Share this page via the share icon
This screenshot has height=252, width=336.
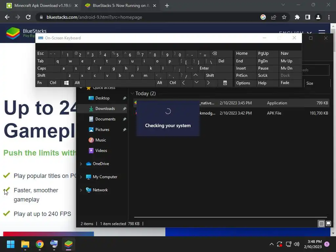(x=274, y=17)
